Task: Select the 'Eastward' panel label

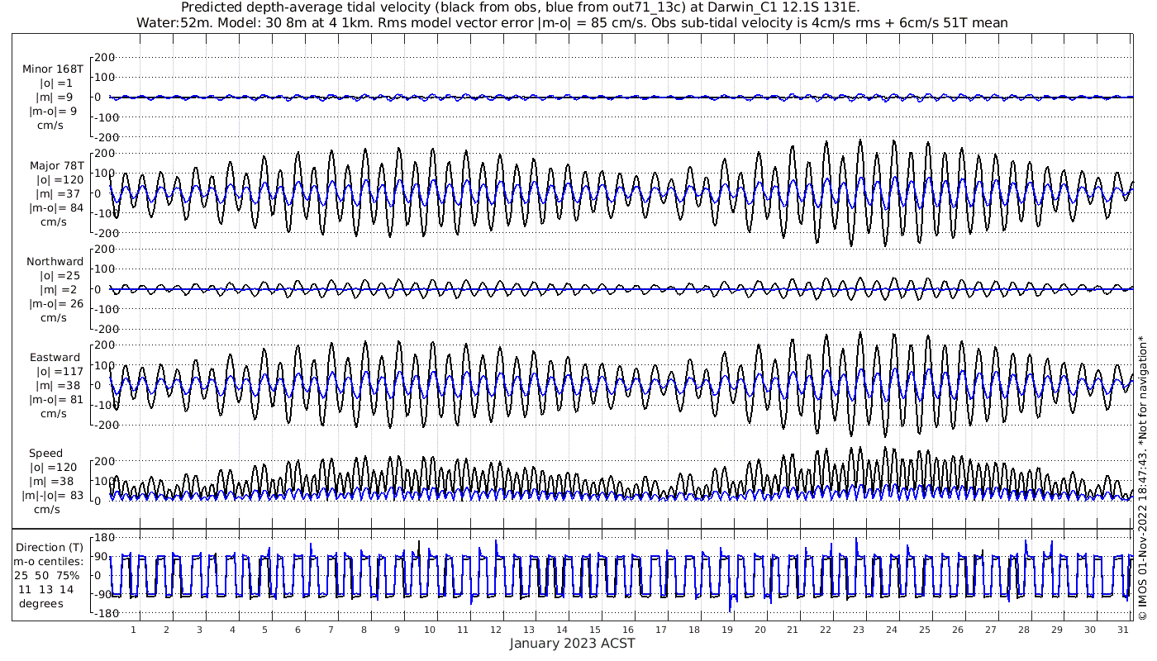Action: pyautogui.click(x=55, y=358)
